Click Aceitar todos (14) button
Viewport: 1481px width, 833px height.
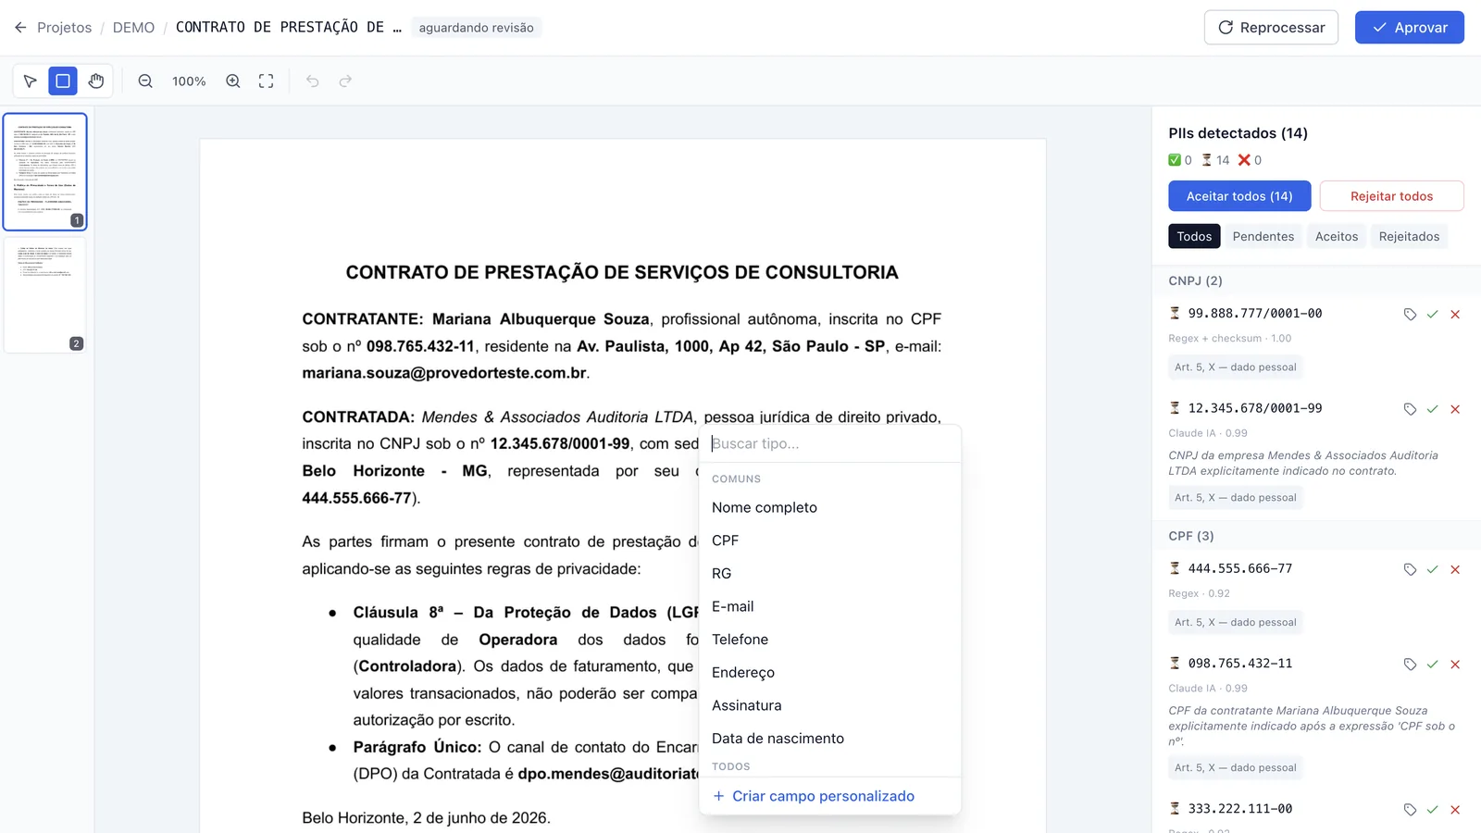tap(1239, 196)
